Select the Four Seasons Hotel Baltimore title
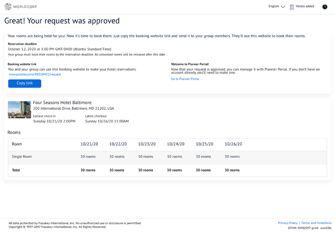The image size is (335, 233). (62, 103)
